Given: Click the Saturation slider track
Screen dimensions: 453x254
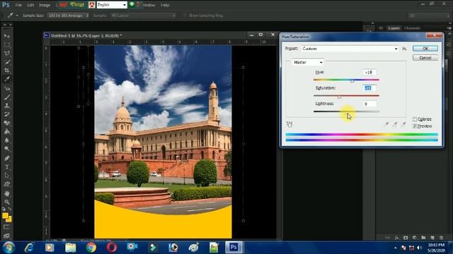Looking at the screenshot, I should click(346, 96).
